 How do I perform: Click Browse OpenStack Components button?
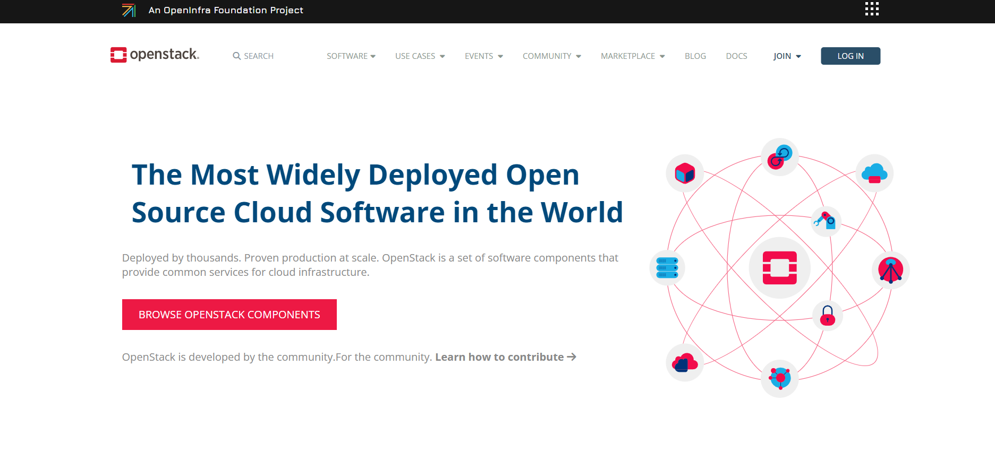click(229, 315)
